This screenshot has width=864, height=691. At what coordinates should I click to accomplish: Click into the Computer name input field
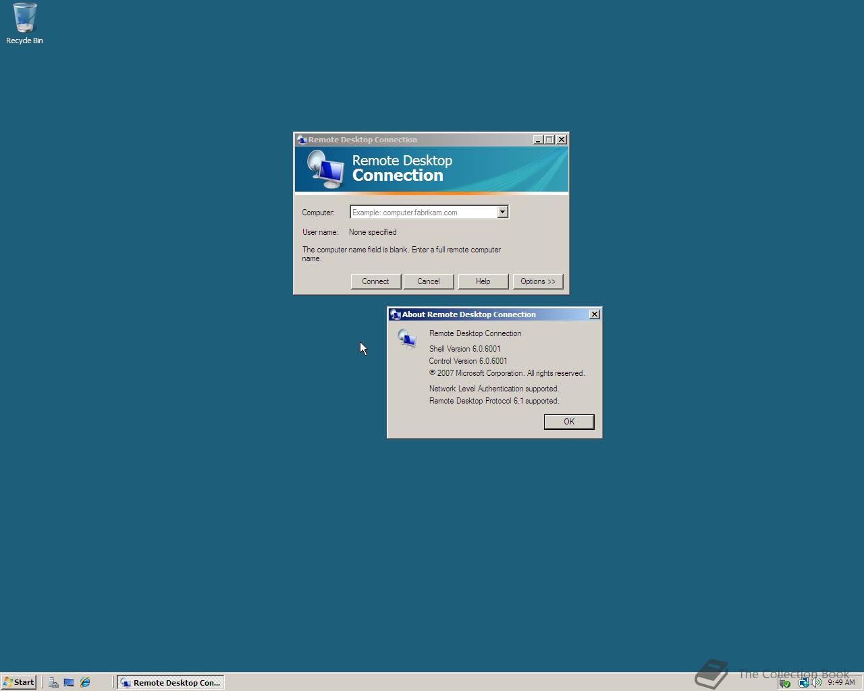[424, 212]
